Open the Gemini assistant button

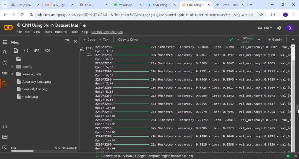point(275,40)
